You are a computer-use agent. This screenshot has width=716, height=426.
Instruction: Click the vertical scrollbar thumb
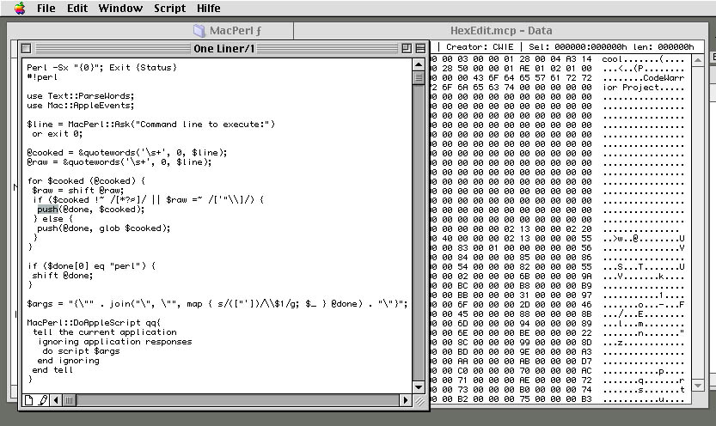point(419,78)
